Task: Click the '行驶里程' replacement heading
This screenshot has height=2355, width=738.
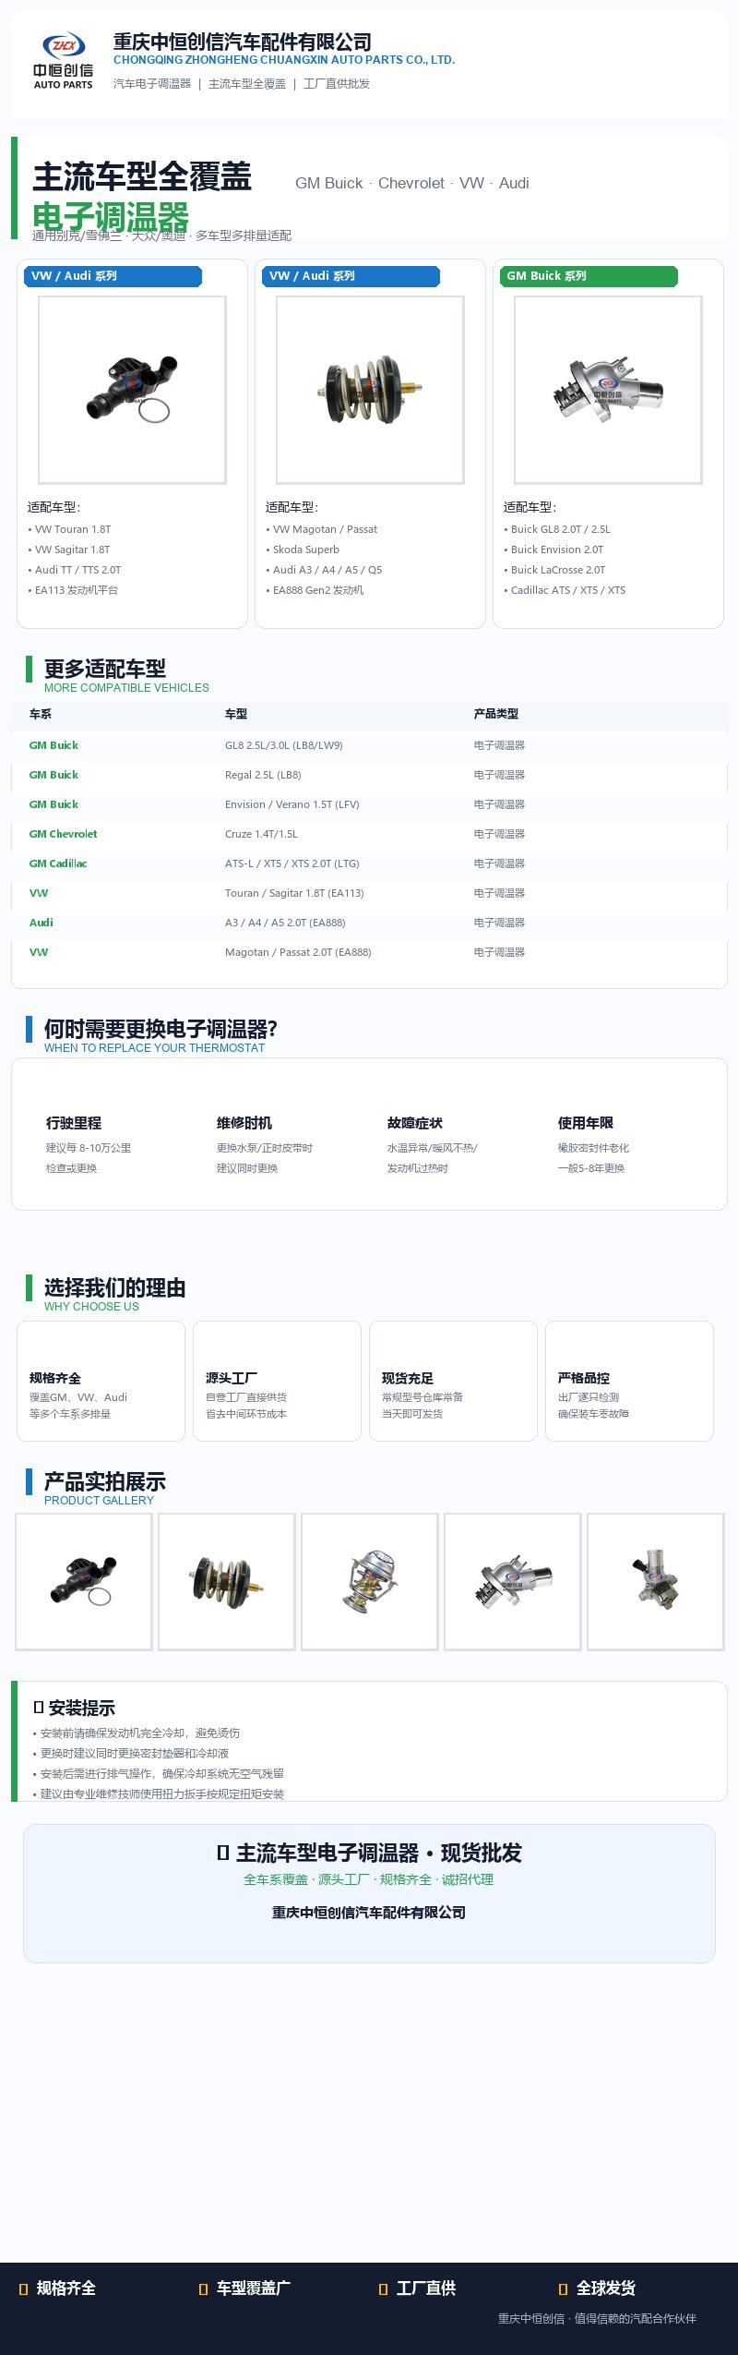Action: (74, 1123)
